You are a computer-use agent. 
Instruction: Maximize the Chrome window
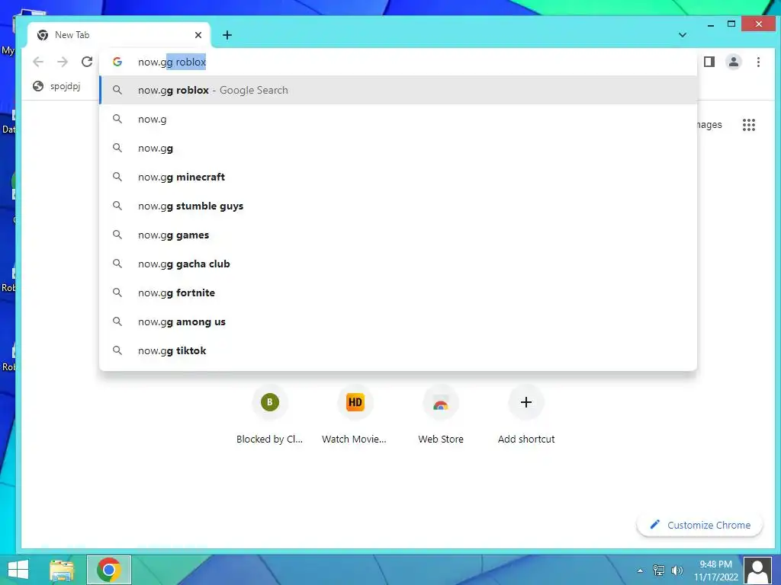(x=731, y=24)
